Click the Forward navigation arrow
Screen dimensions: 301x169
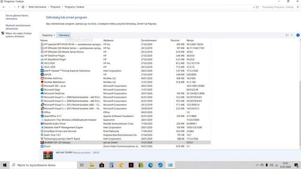point(10,7)
